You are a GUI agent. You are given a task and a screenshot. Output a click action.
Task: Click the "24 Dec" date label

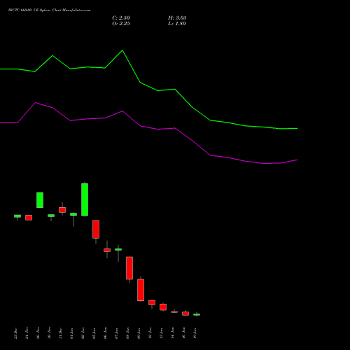coord(27,333)
